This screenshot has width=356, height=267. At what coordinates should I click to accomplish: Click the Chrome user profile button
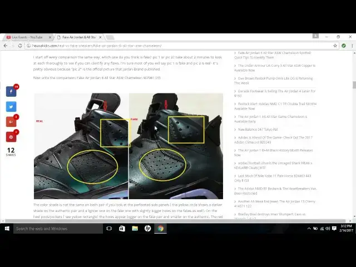315,36
